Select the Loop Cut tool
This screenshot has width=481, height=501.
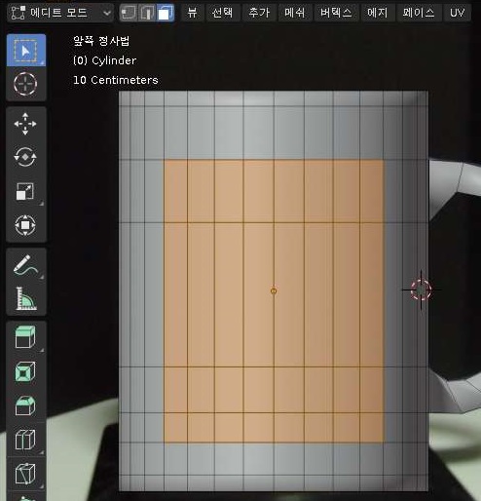click(x=25, y=440)
